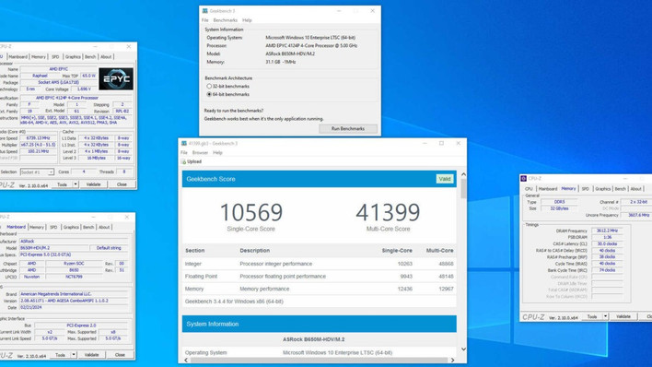
Task: Open About tab in right CPU-Z window
Action: point(636,189)
